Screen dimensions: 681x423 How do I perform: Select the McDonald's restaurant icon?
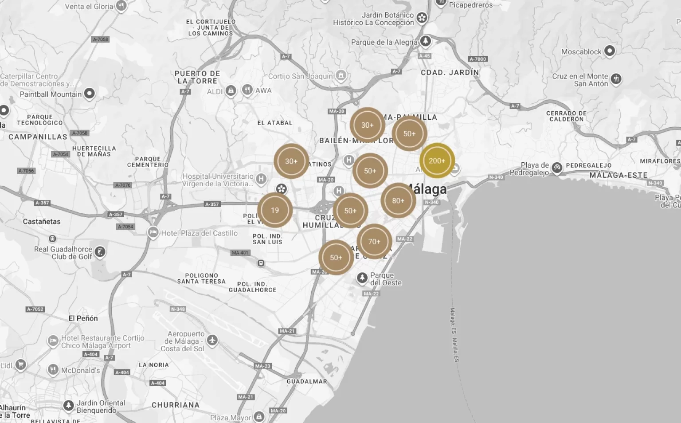[53, 369]
